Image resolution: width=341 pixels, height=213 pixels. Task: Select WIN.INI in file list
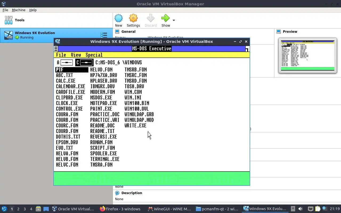click(x=133, y=97)
